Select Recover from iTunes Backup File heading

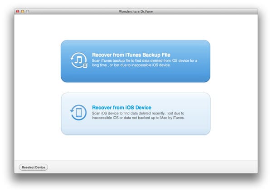tap(131, 55)
